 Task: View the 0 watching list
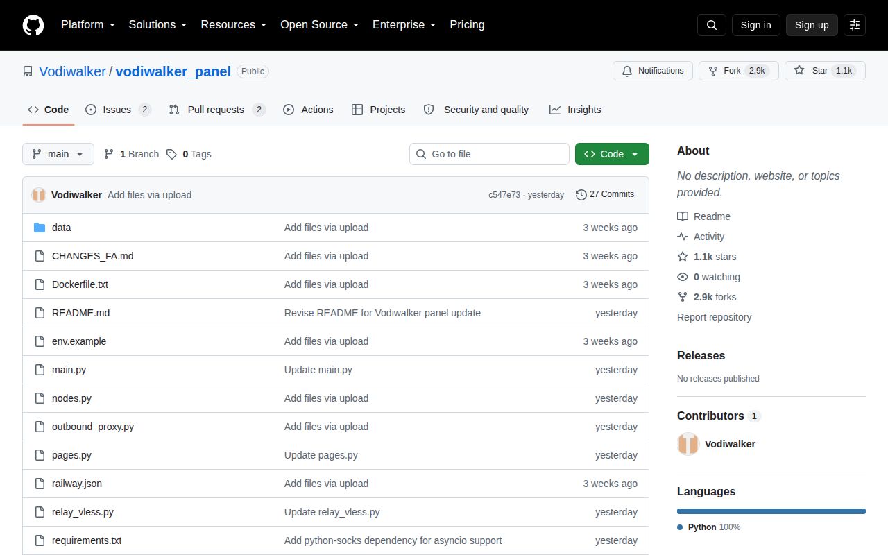pos(708,277)
